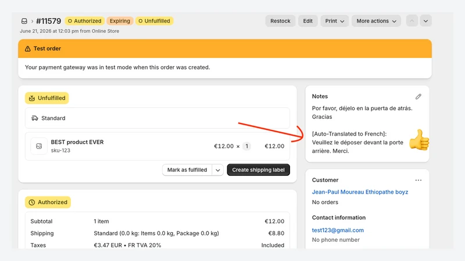Click the 'No orders' text under customer
465x261 pixels.
325,202
